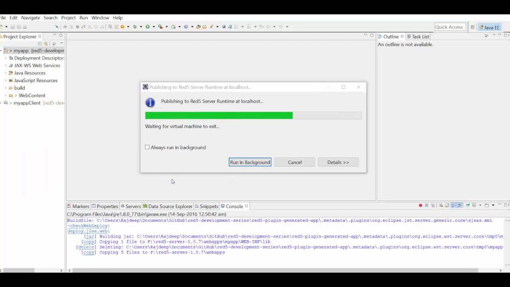Screen dimensions: 510x287
Task: Minimize the Project Explorer panel
Action: tap(55, 35)
